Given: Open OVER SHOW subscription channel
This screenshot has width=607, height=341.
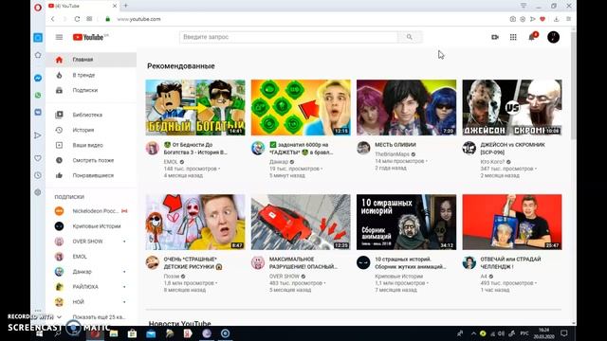Looking at the screenshot, I should click(x=91, y=242).
